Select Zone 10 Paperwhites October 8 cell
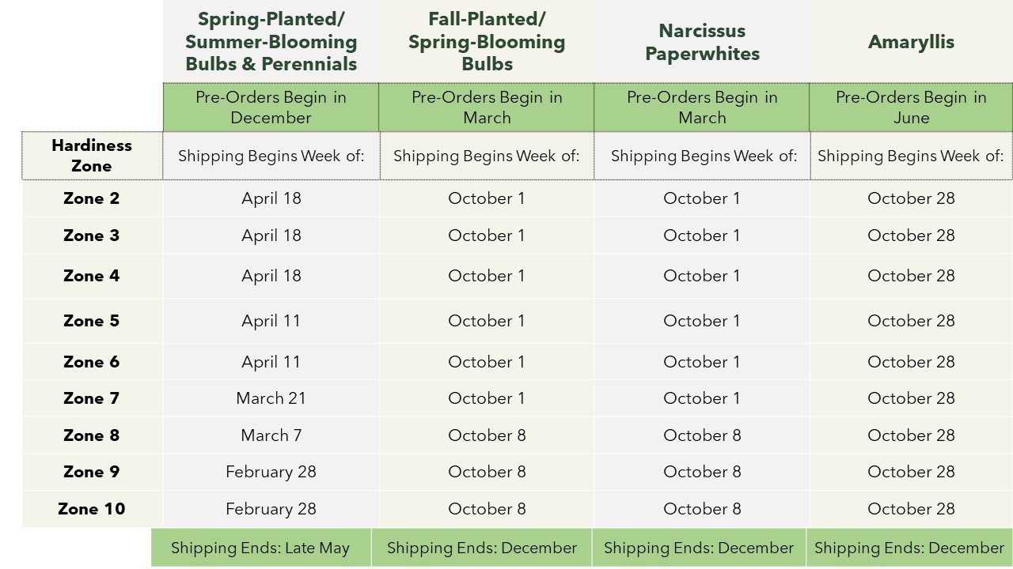Image resolution: width=1013 pixels, height=569 pixels. (x=702, y=509)
